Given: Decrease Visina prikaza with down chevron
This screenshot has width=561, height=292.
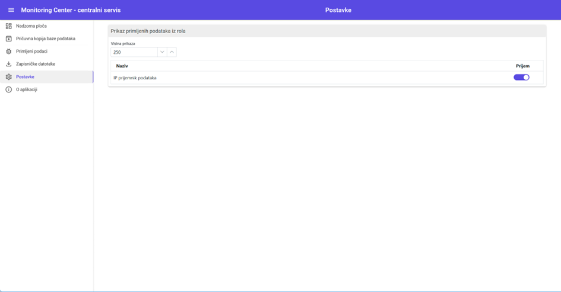Looking at the screenshot, I should coord(162,52).
